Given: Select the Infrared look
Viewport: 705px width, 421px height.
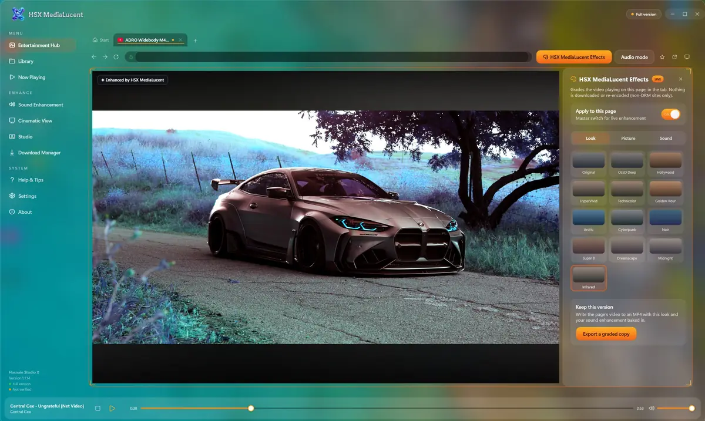Looking at the screenshot, I should pyautogui.click(x=589, y=278).
